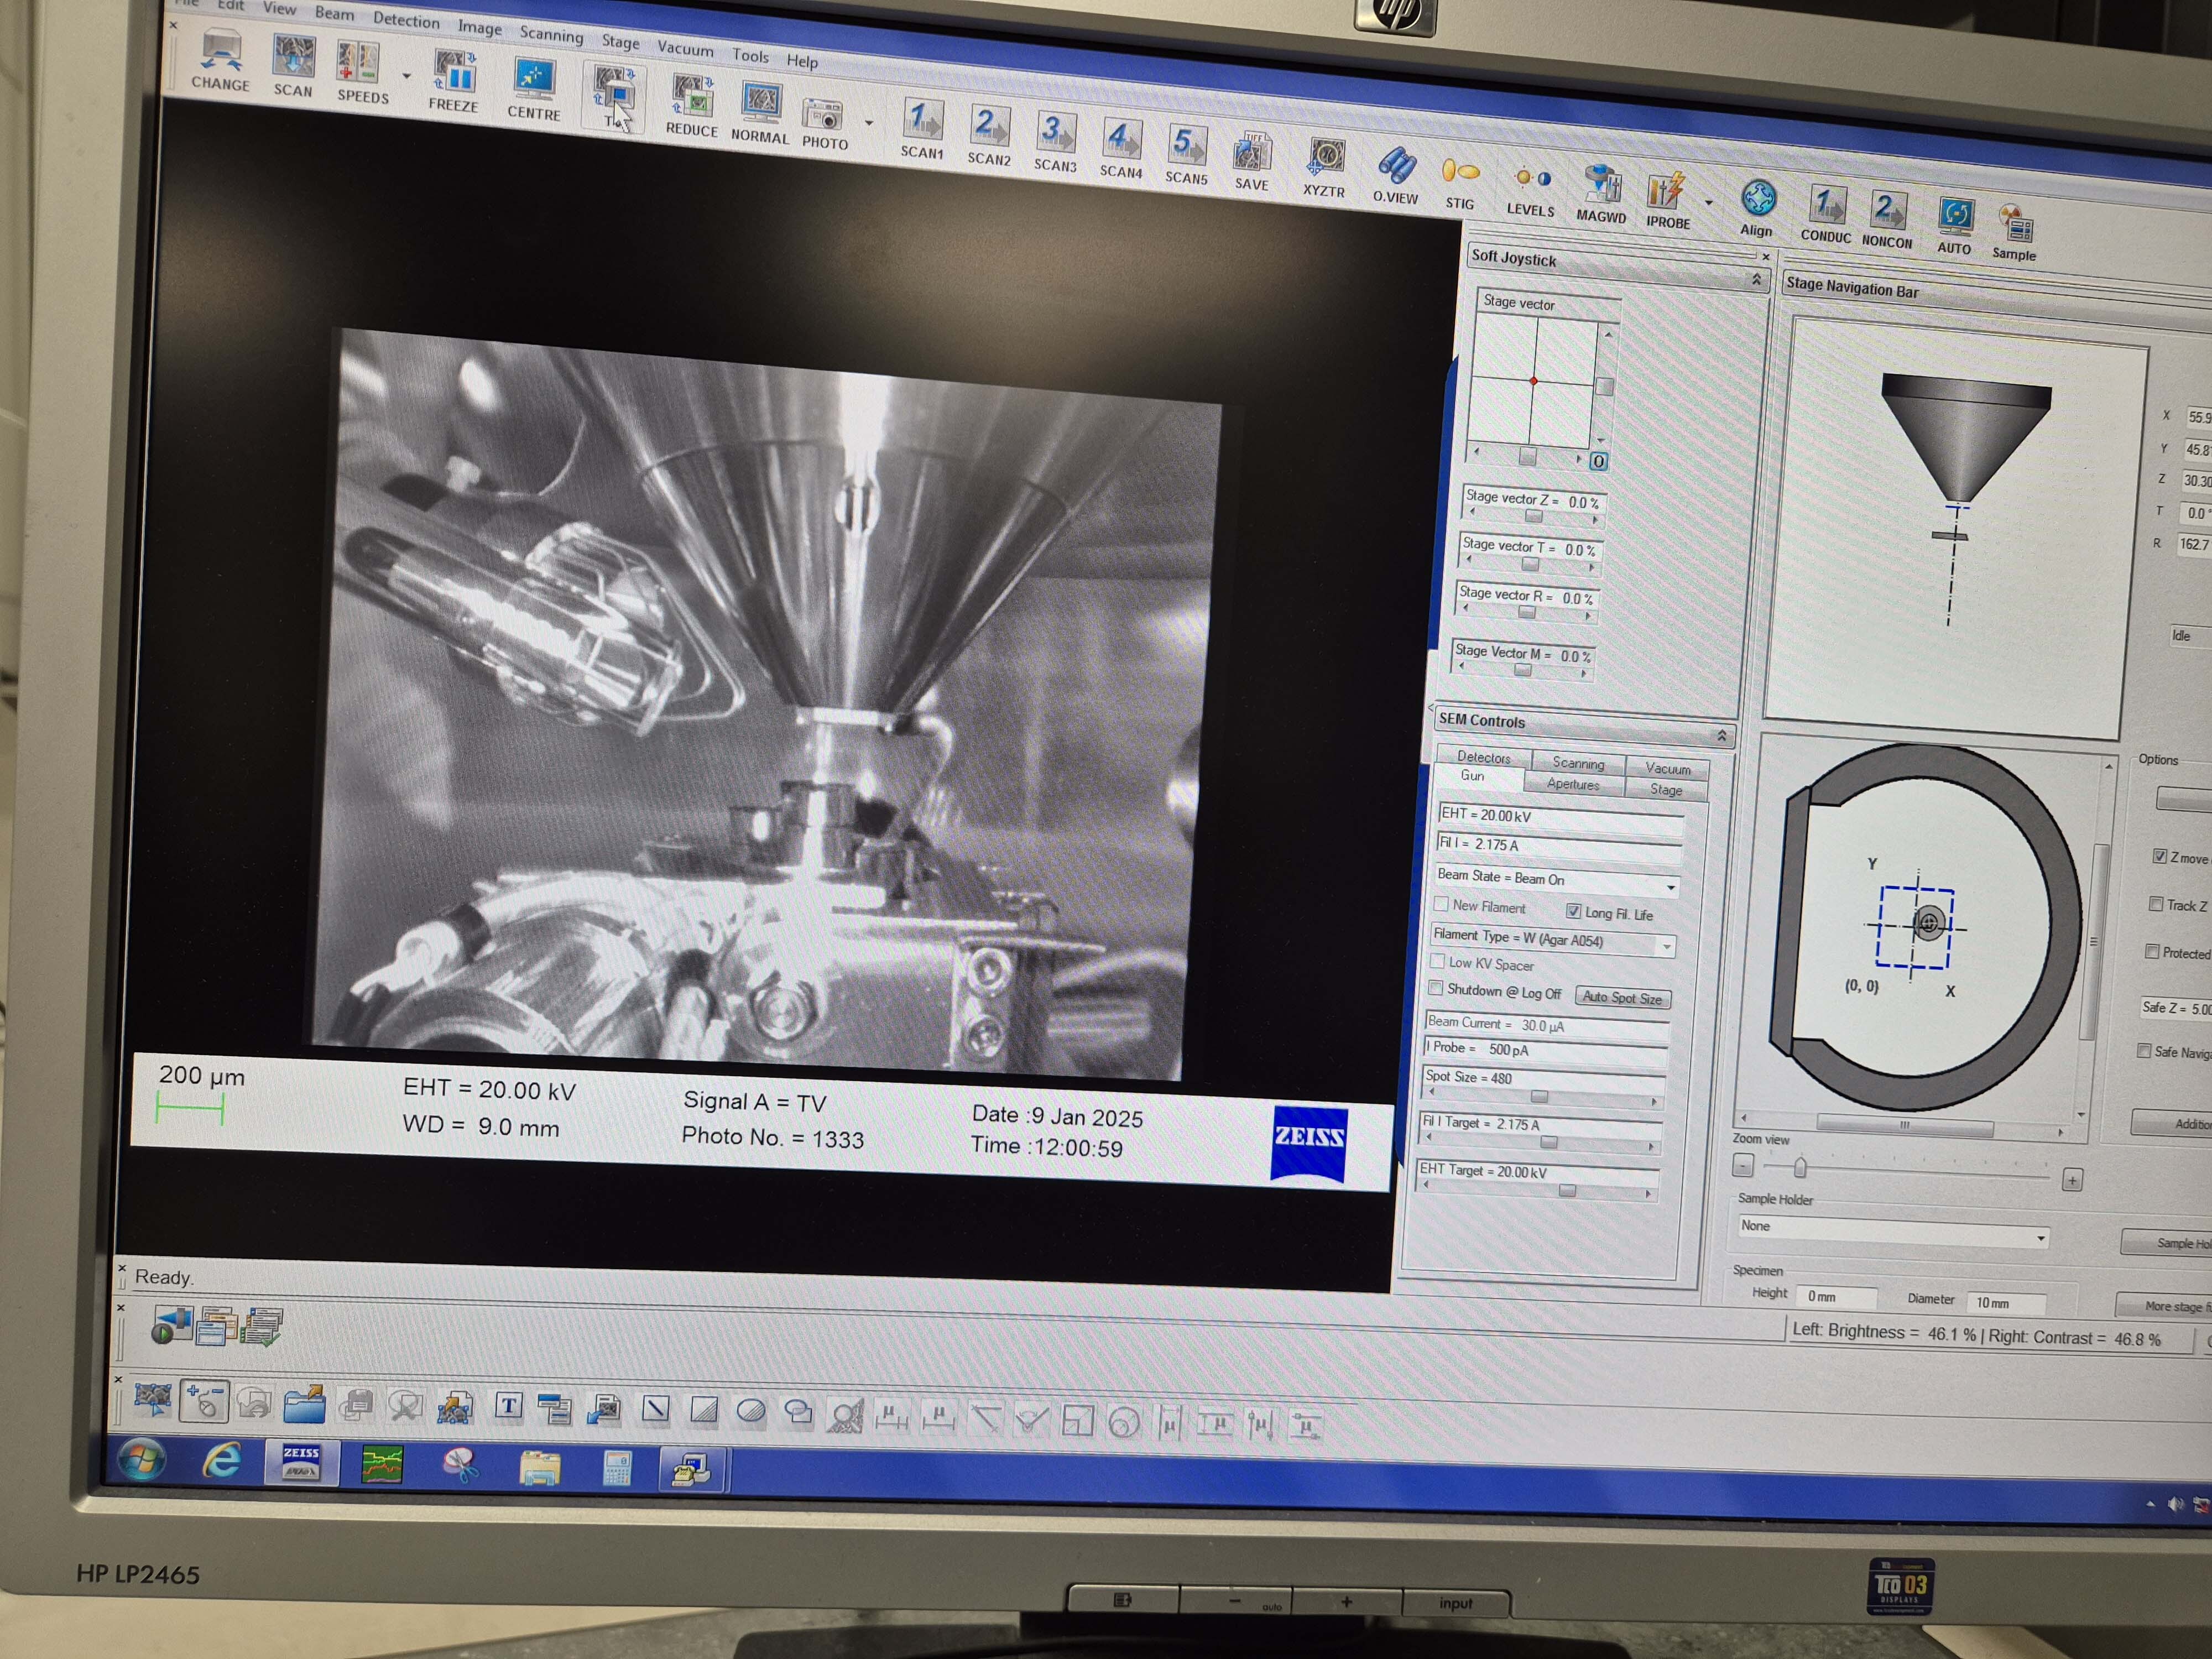Open Internet Explorer from the taskbar
This screenshot has height=1659, width=2212.
(222, 1461)
